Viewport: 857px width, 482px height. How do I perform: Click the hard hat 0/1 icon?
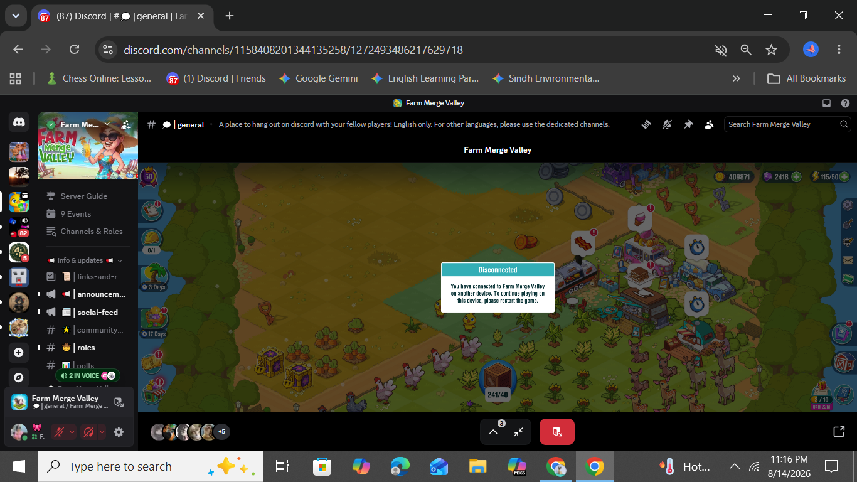151,242
